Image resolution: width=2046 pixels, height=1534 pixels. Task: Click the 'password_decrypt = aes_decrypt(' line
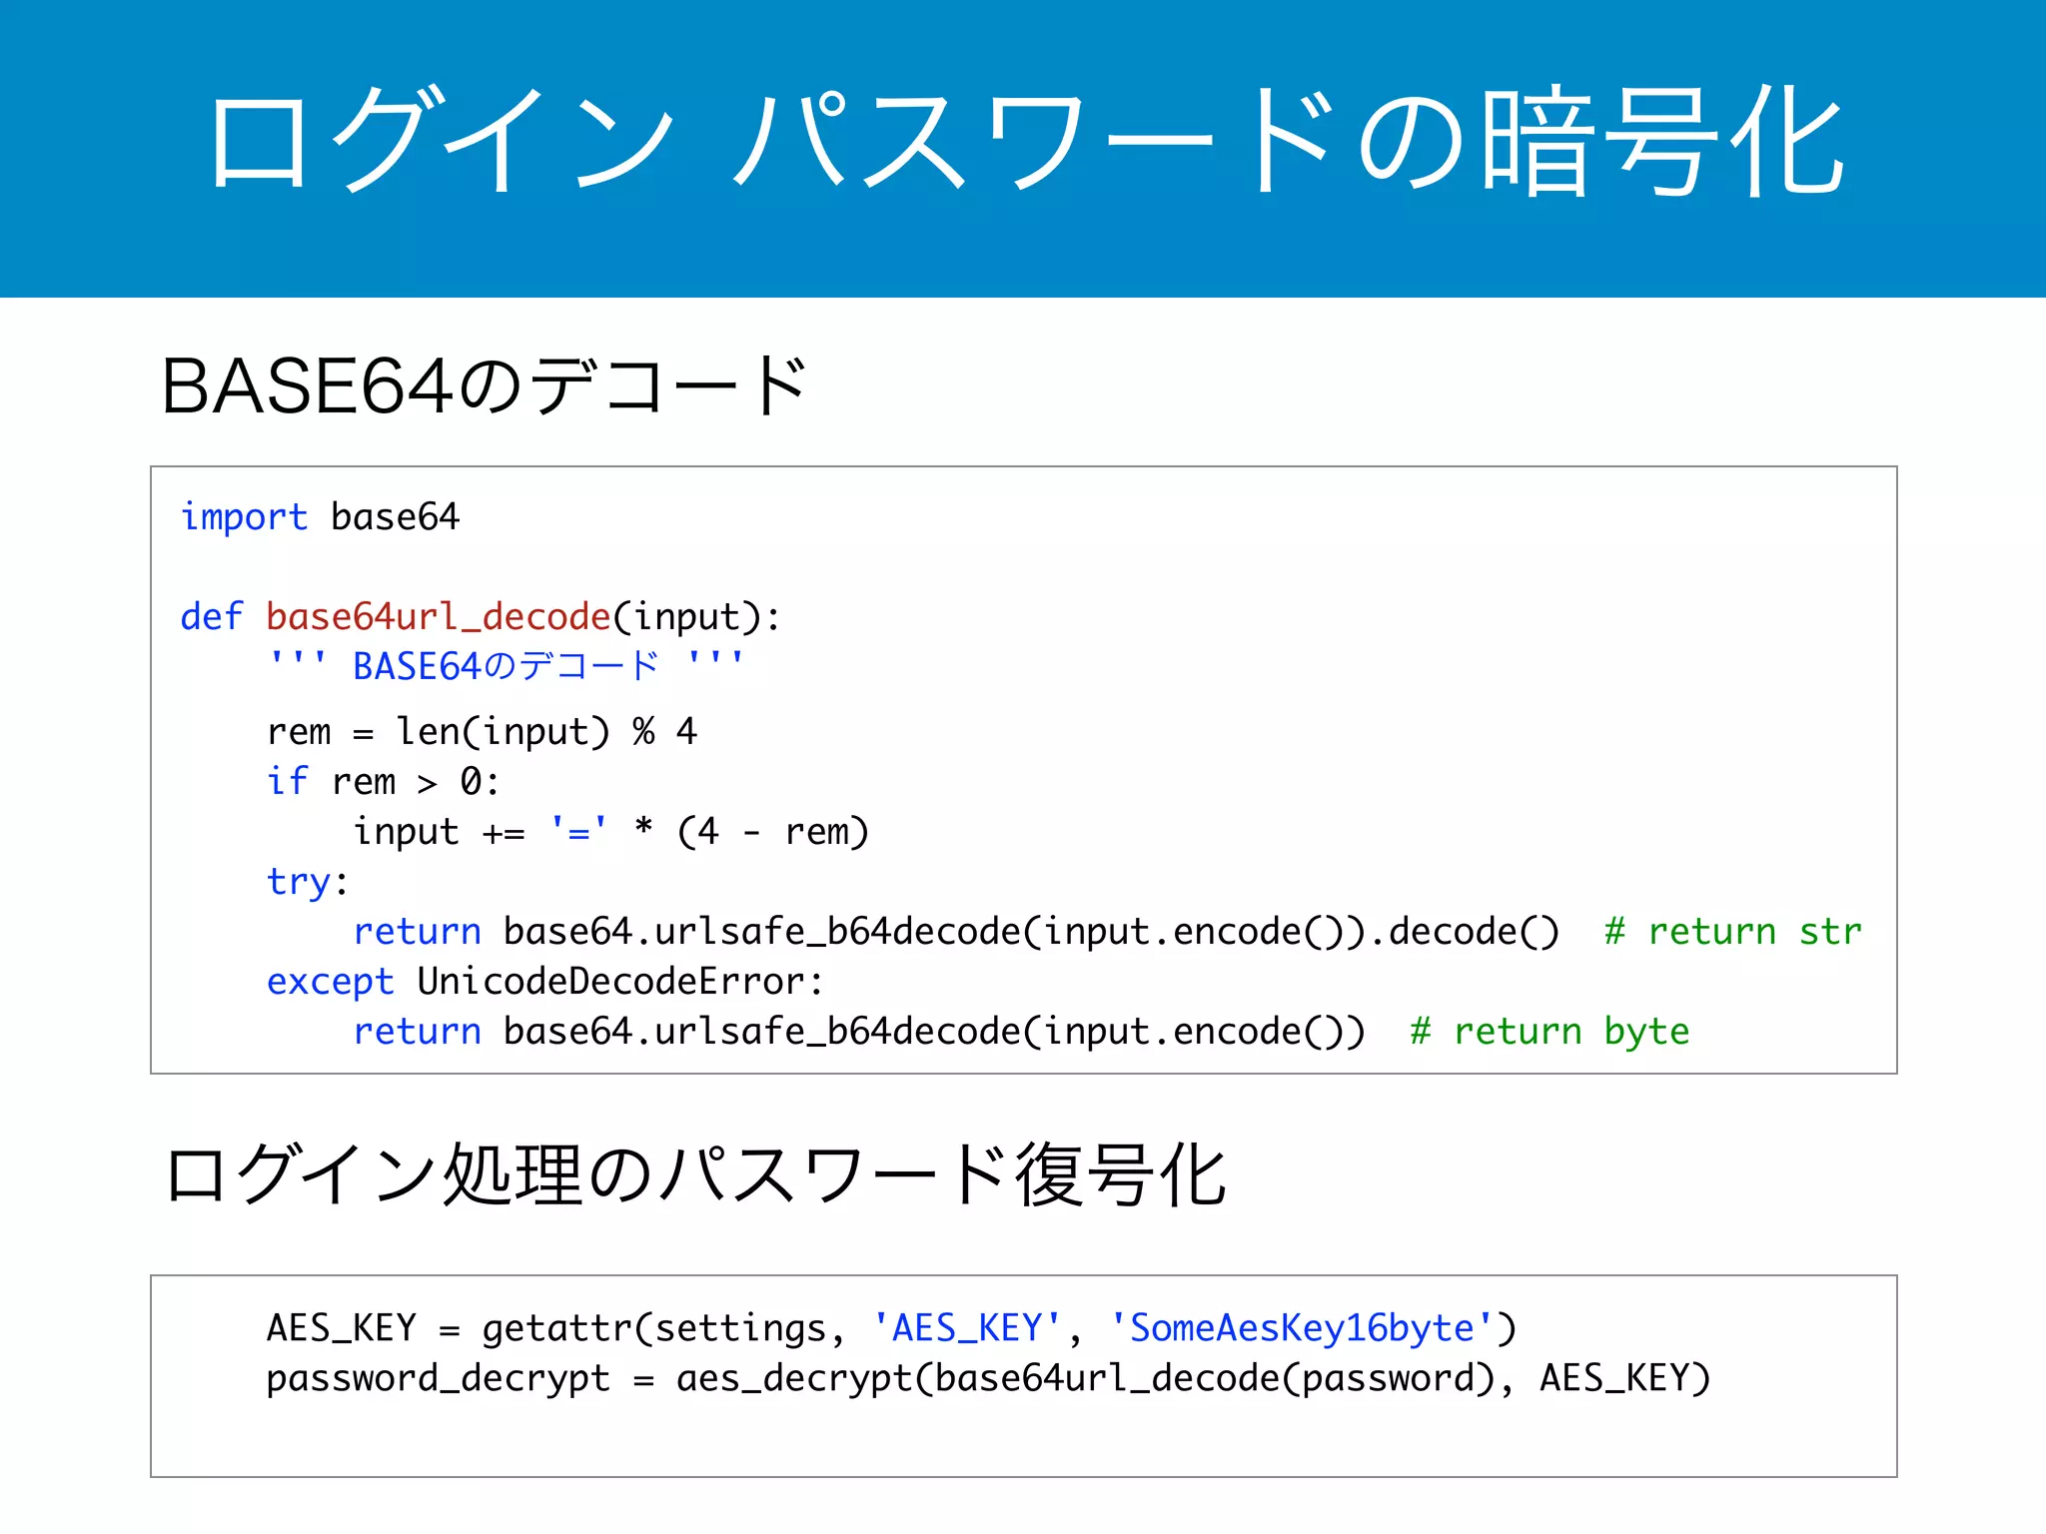(988, 1378)
